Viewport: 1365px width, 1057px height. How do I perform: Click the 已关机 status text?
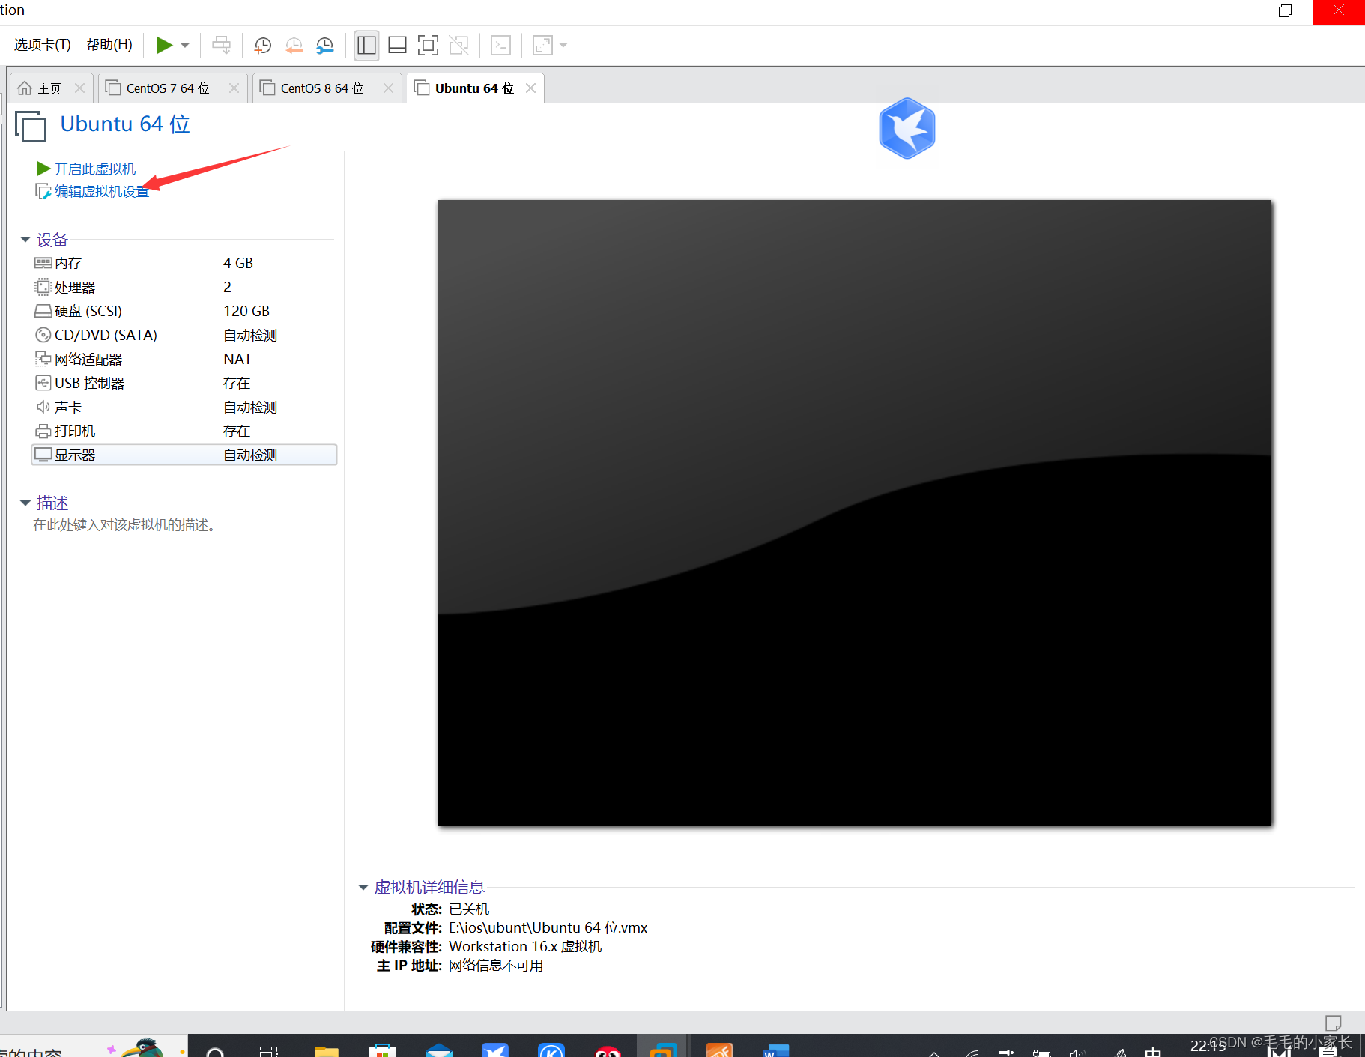tap(469, 909)
